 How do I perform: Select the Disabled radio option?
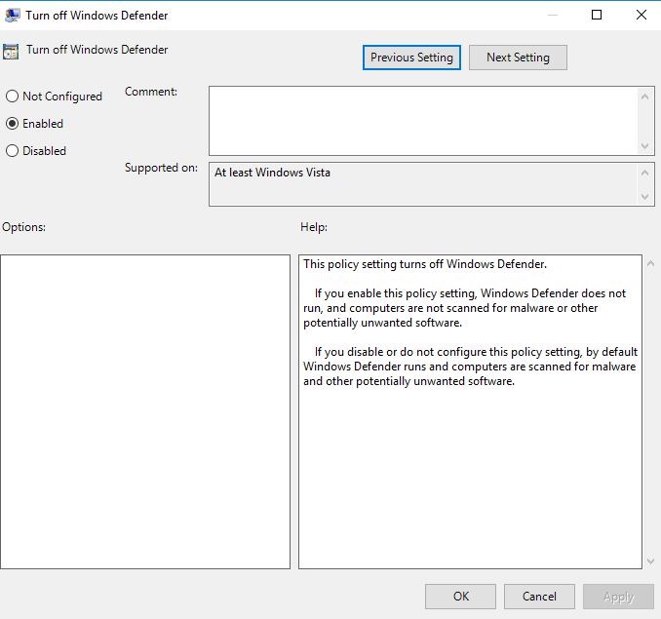tap(36, 151)
